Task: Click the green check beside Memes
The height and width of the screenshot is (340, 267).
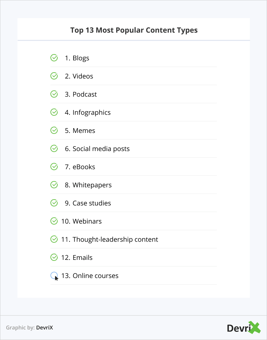Action: point(54,131)
